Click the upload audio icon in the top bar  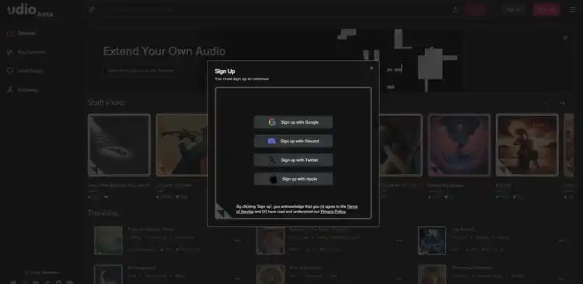pyautogui.click(x=455, y=9)
